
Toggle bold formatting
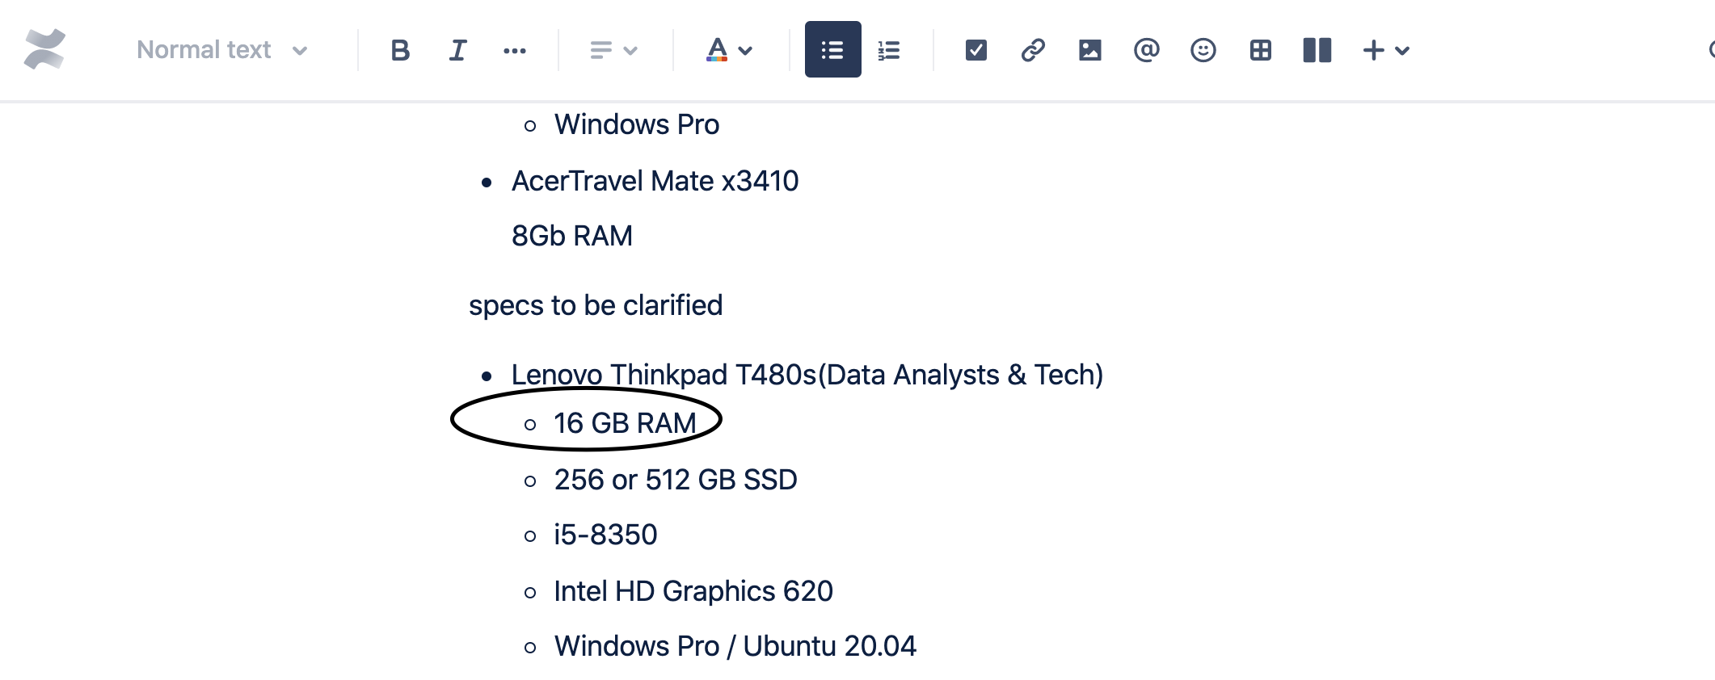point(400,50)
